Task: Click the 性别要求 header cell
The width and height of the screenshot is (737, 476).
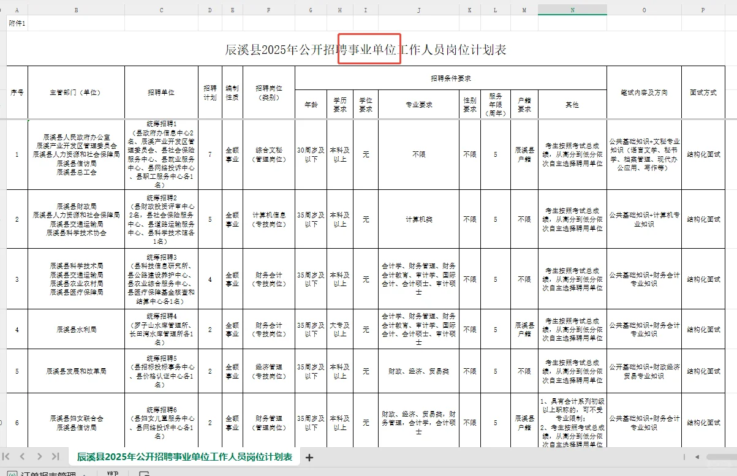Action: pos(470,105)
